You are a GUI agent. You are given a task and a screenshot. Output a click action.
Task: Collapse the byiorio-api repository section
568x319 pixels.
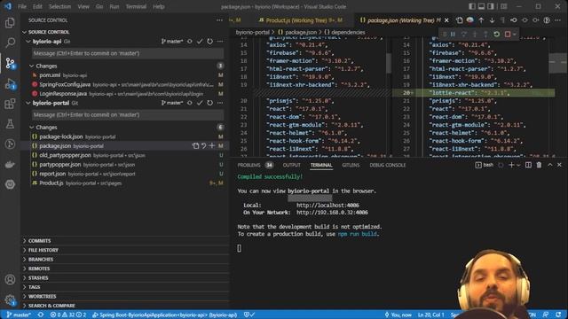pyautogui.click(x=28, y=42)
